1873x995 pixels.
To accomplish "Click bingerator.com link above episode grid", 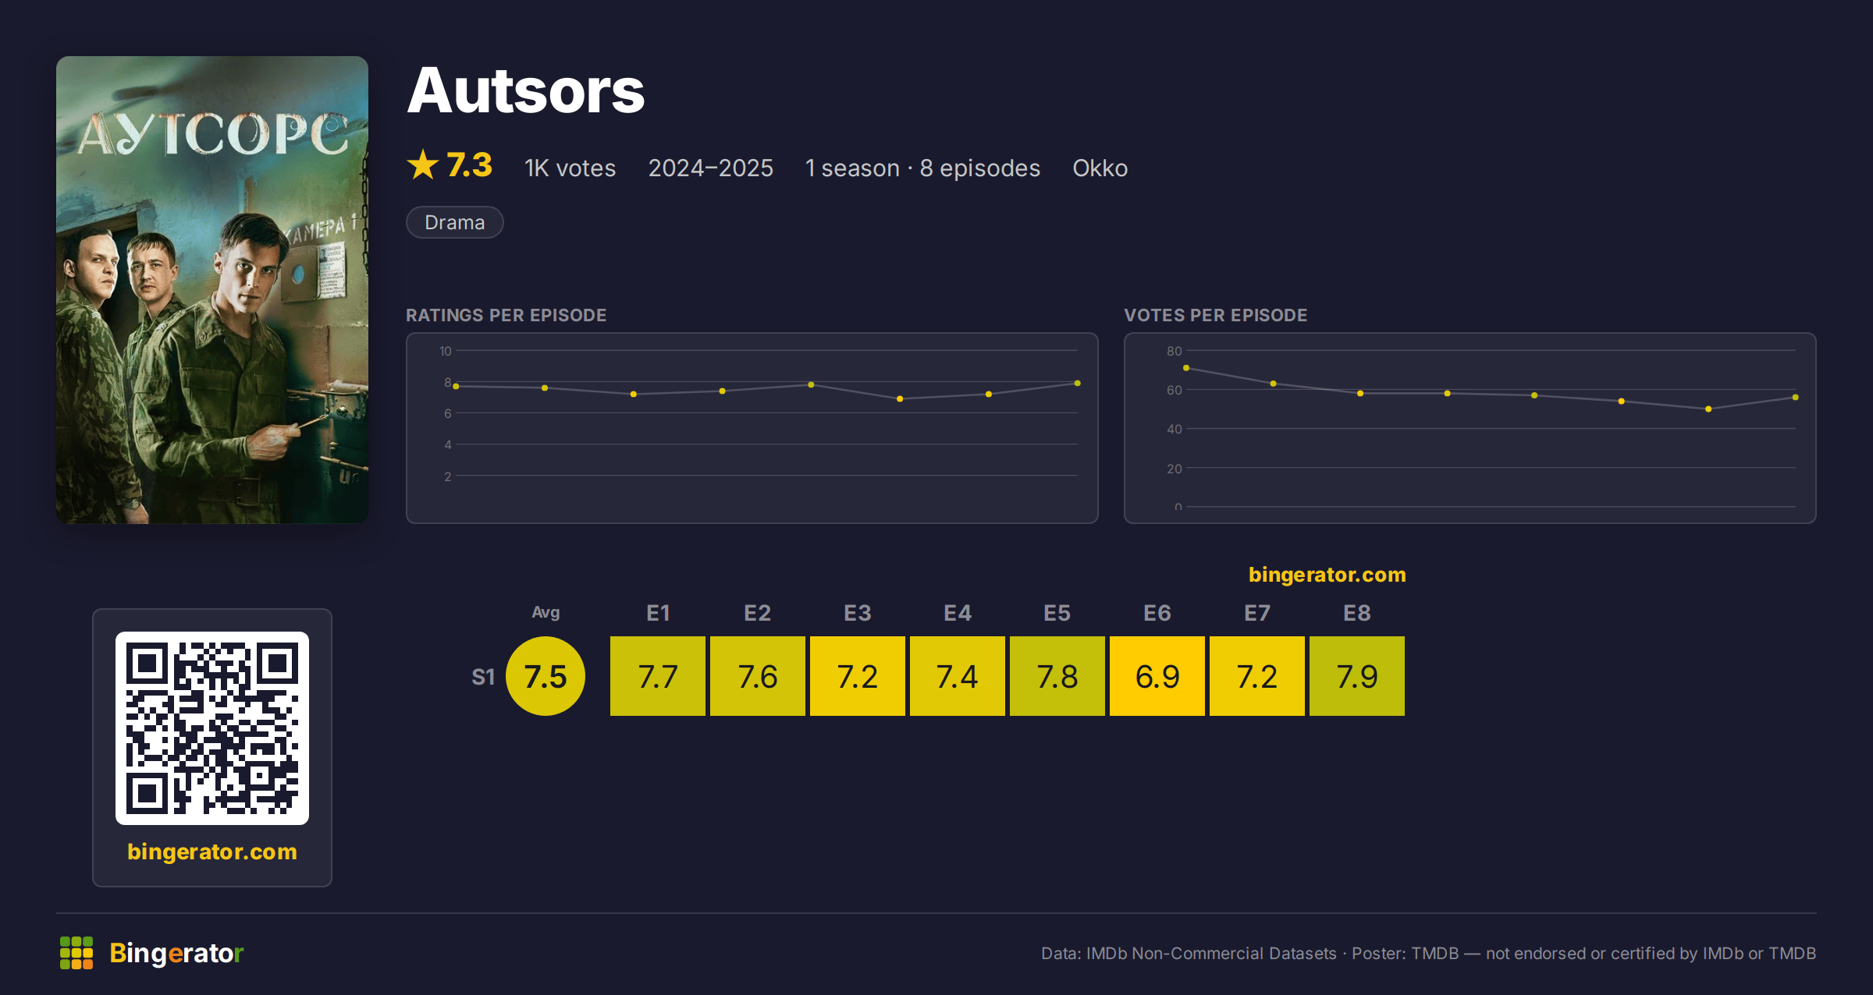I will tap(1327, 575).
